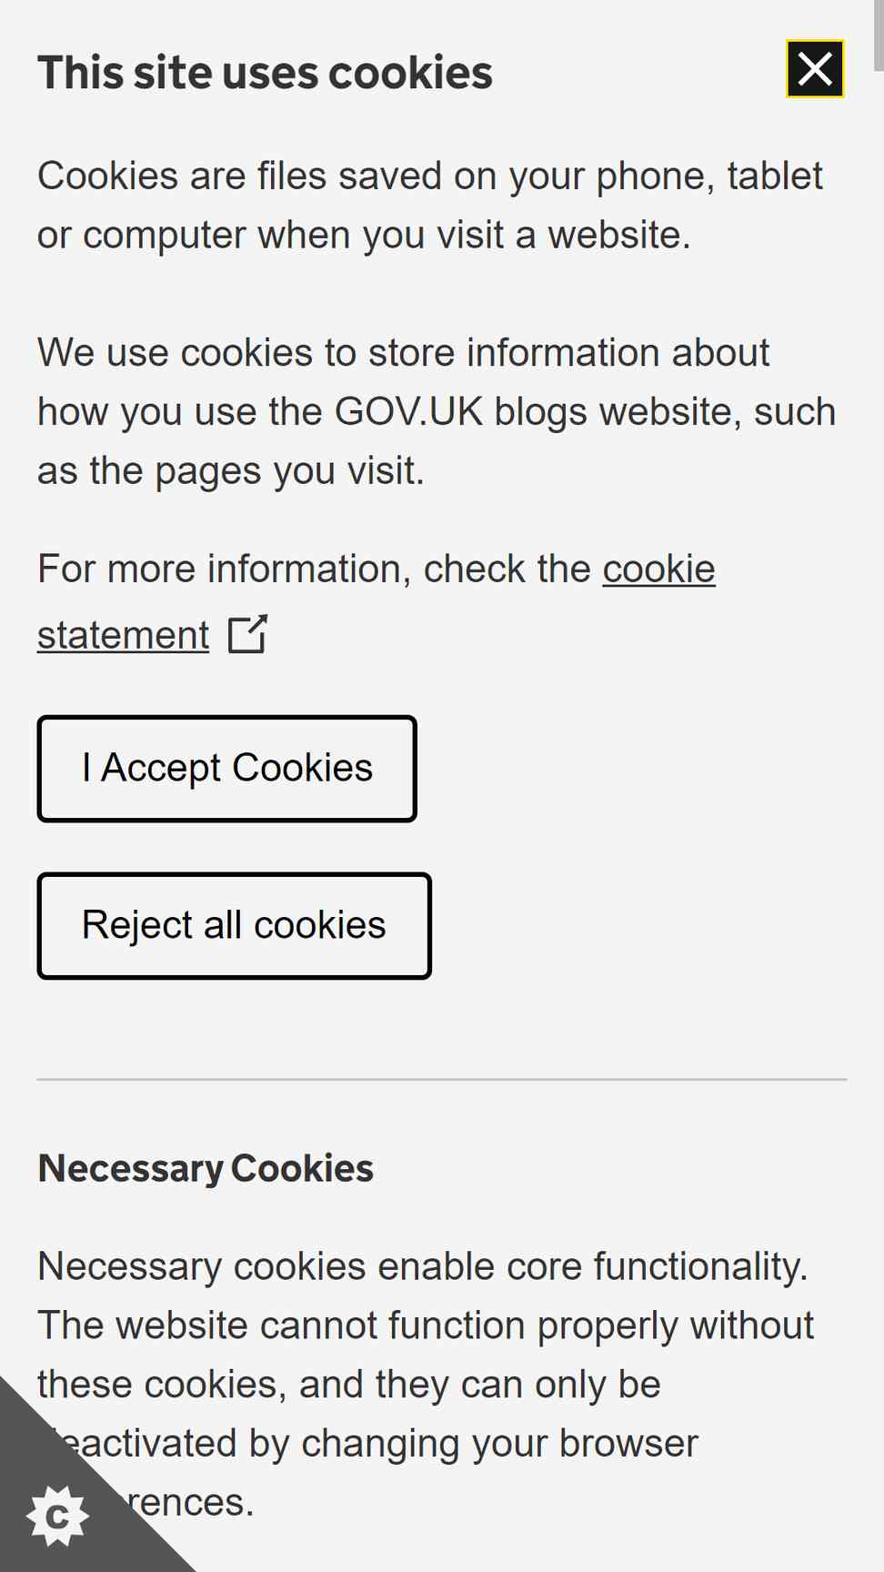Choose 'Reject all cookies'
Viewport: 884px width, 1572px height.
(x=235, y=926)
